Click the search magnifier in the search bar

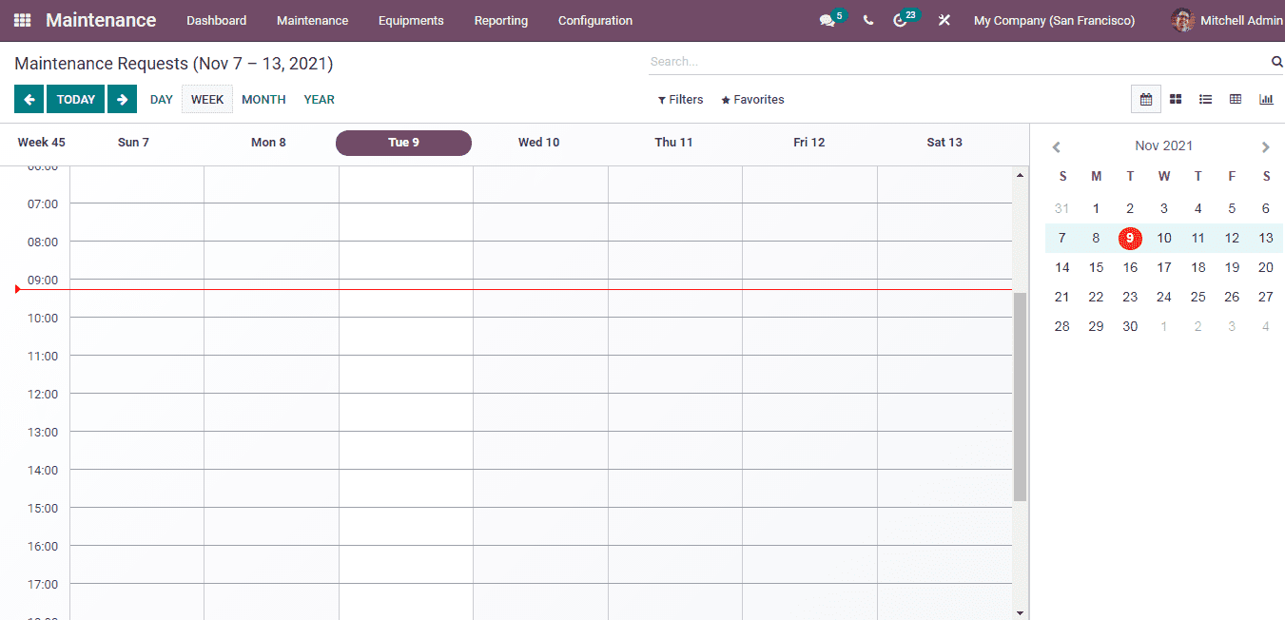coord(1275,61)
